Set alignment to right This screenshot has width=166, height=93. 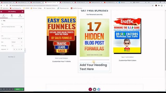click(x=19, y=49)
